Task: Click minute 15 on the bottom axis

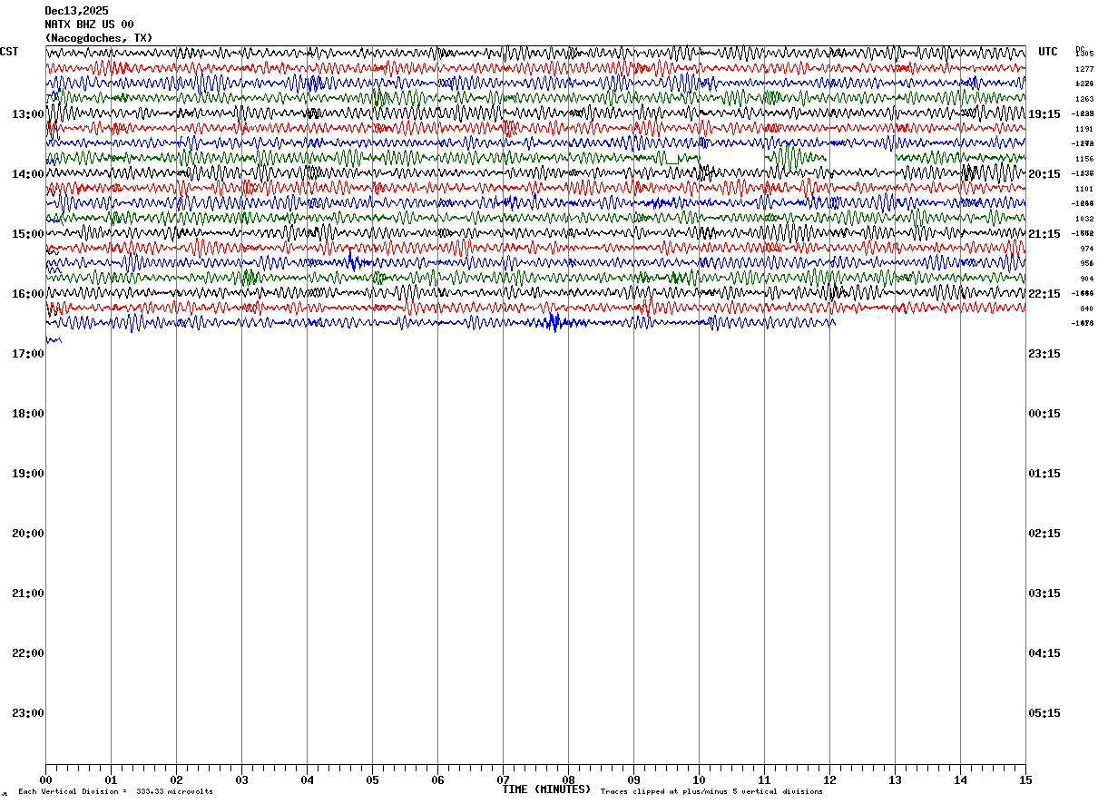Action: coord(1025,779)
